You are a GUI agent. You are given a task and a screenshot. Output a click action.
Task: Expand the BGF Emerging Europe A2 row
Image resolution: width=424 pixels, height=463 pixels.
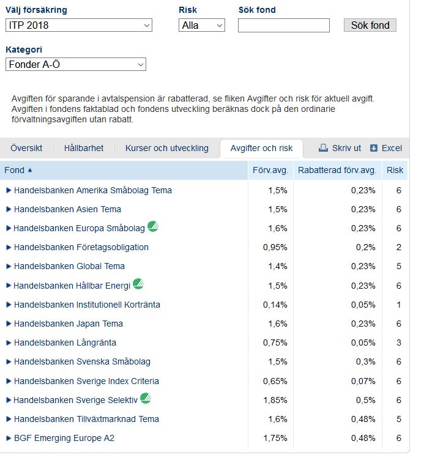(9, 438)
